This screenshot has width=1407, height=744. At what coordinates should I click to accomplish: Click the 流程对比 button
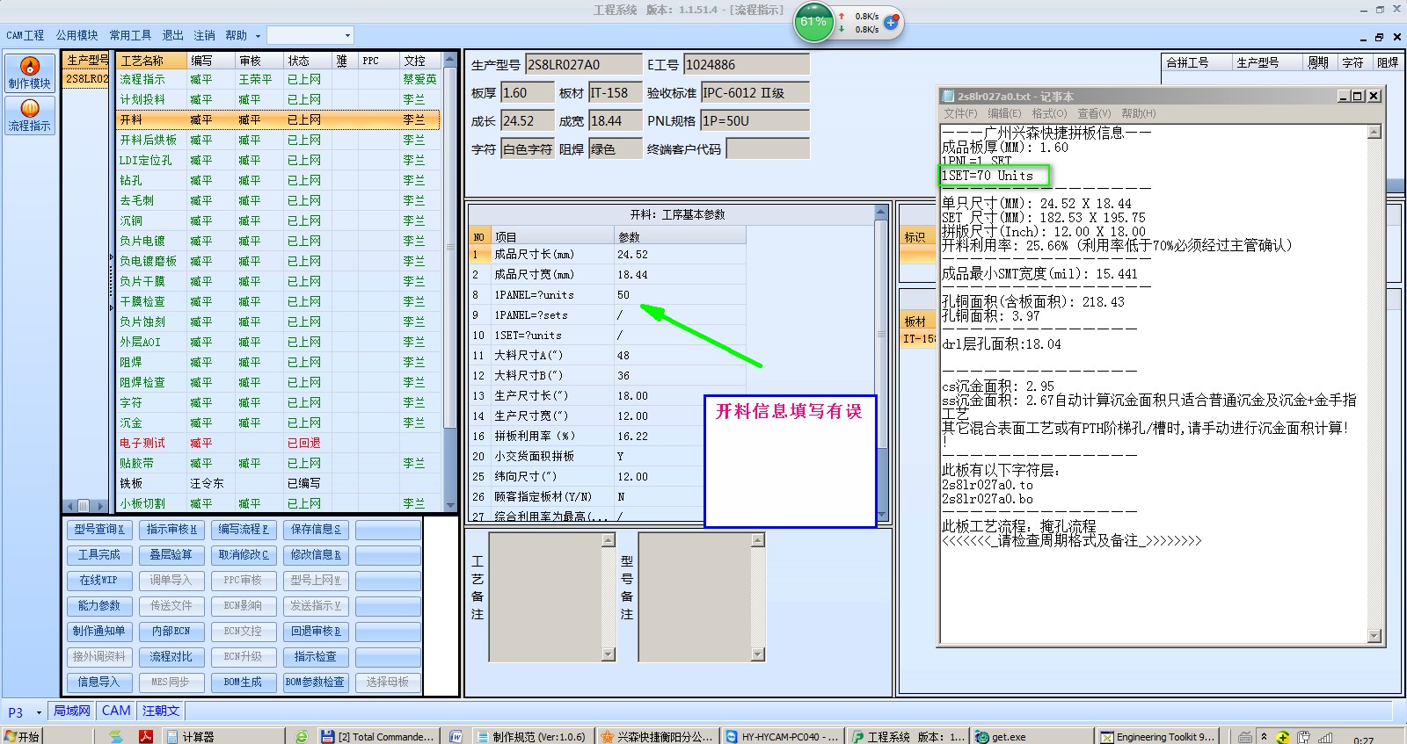pos(171,656)
